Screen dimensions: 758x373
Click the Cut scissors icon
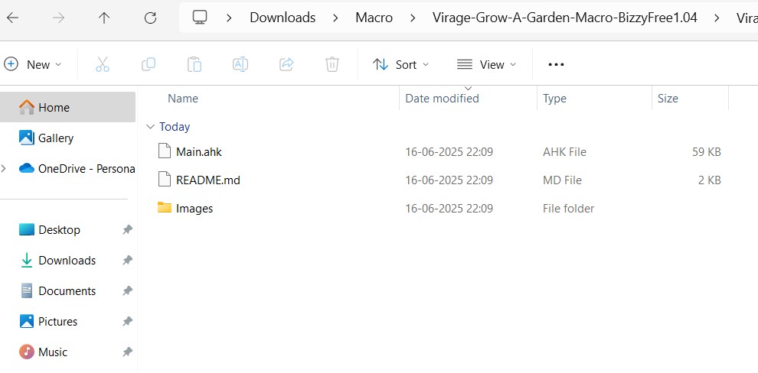point(103,64)
